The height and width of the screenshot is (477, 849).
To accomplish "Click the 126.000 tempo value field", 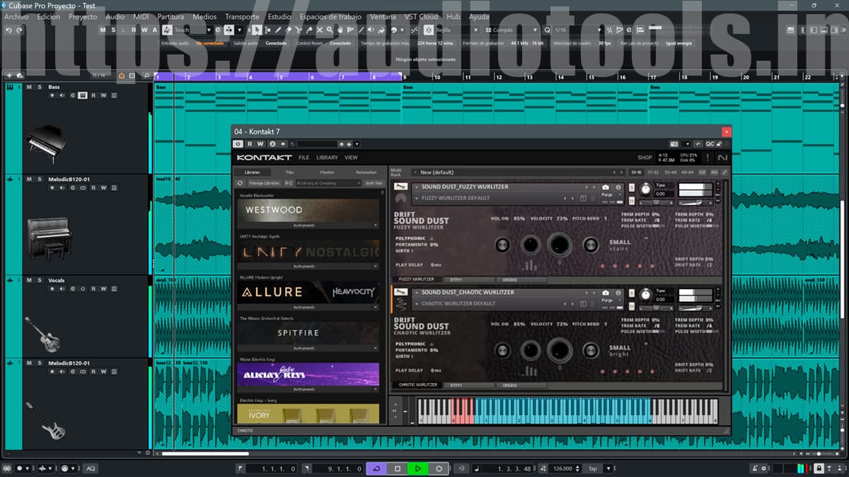I will [562, 469].
